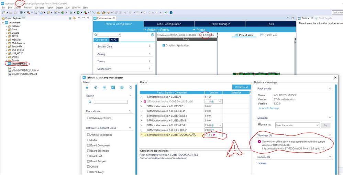Click the Quick Access field

[338, 13]
